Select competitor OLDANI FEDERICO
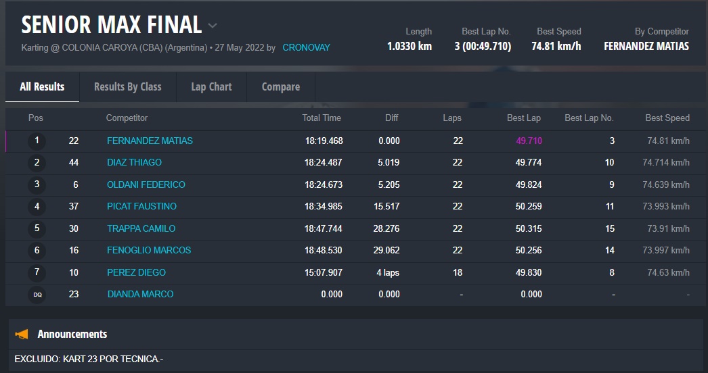The image size is (708, 373). click(146, 184)
